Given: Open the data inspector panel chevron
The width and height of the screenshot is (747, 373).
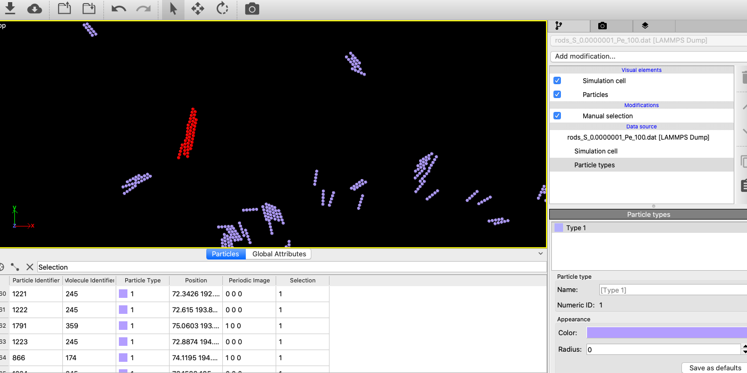Looking at the screenshot, I should 540,254.
